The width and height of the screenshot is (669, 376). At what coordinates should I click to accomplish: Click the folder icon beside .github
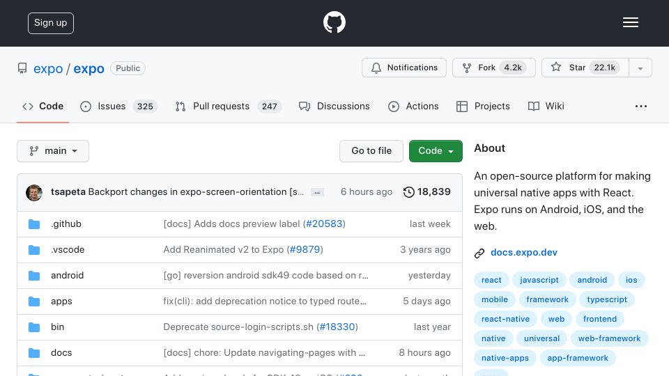pos(34,224)
